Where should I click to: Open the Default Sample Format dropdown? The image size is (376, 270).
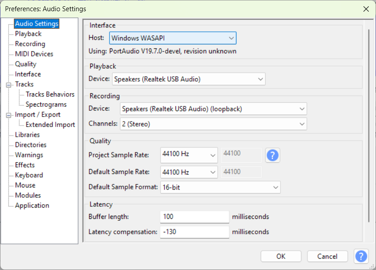(x=220, y=187)
